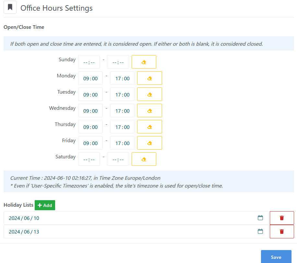The width and height of the screenshot is (297, 263).
Task: Delete the 2024/06/10 holiday with the trash icon
Action: click(281, 218)
